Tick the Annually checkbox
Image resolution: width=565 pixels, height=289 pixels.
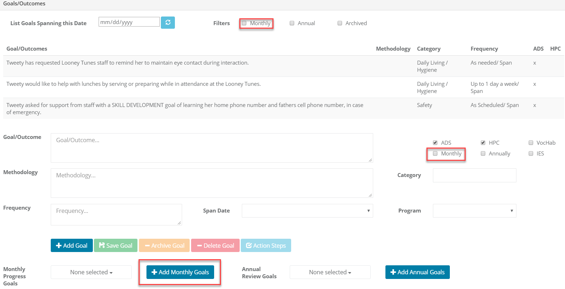coord(483,154)
